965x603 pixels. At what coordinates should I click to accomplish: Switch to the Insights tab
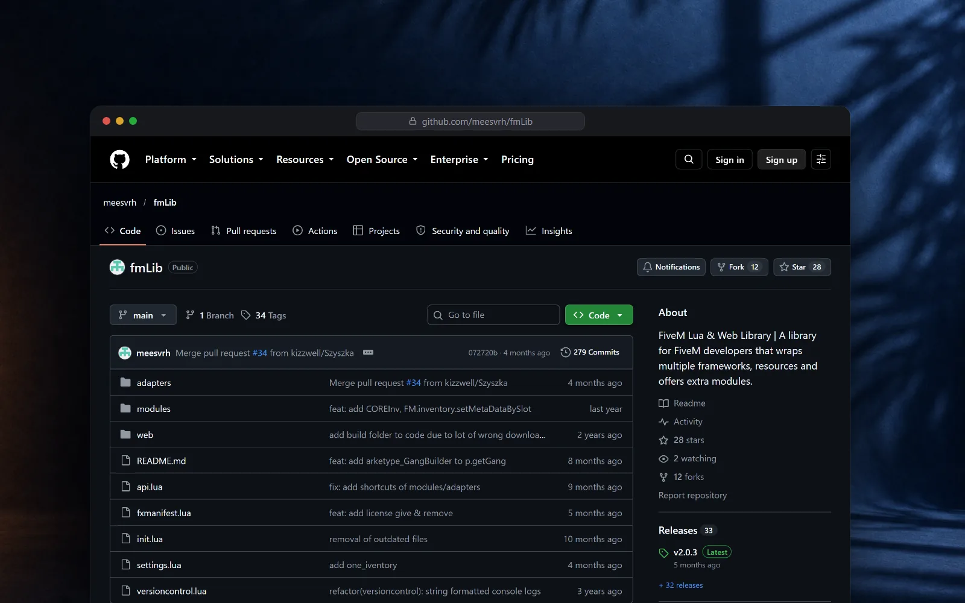click(x=549, y=231)
